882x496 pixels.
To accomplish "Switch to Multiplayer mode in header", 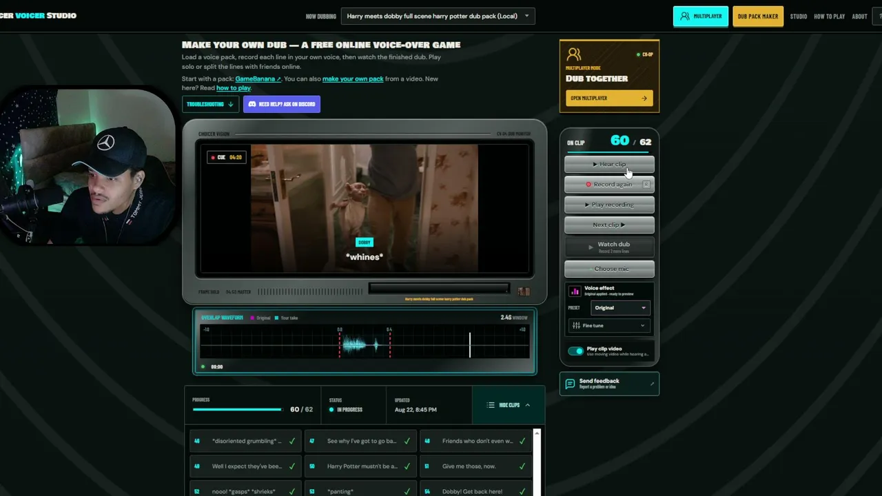I will click(701, 16).
